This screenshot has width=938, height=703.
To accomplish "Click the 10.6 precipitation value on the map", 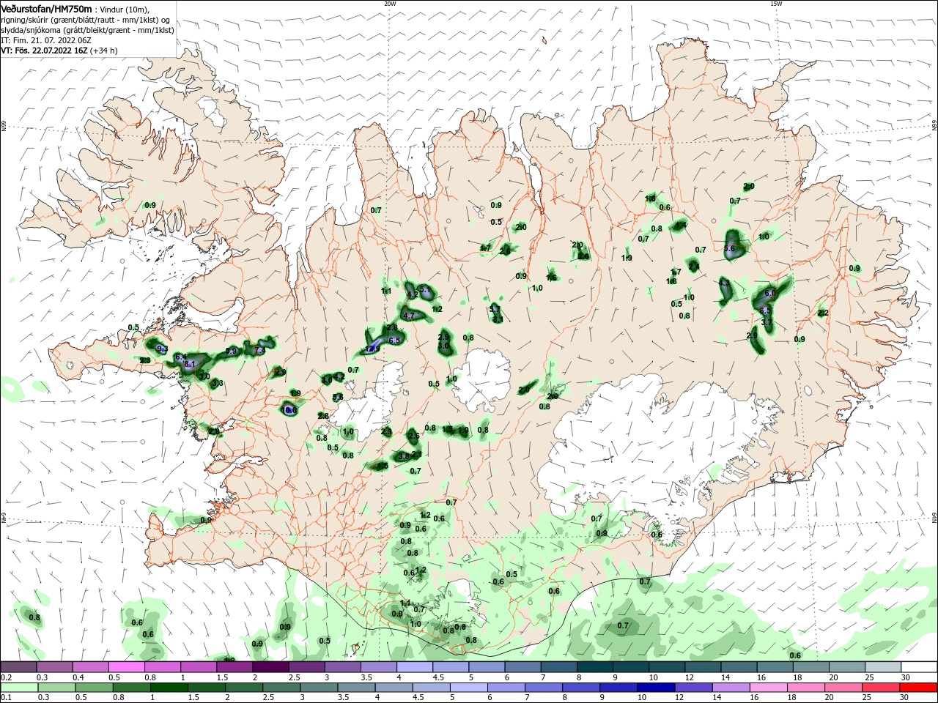I will pyautogui.click(x=289, y=411).
